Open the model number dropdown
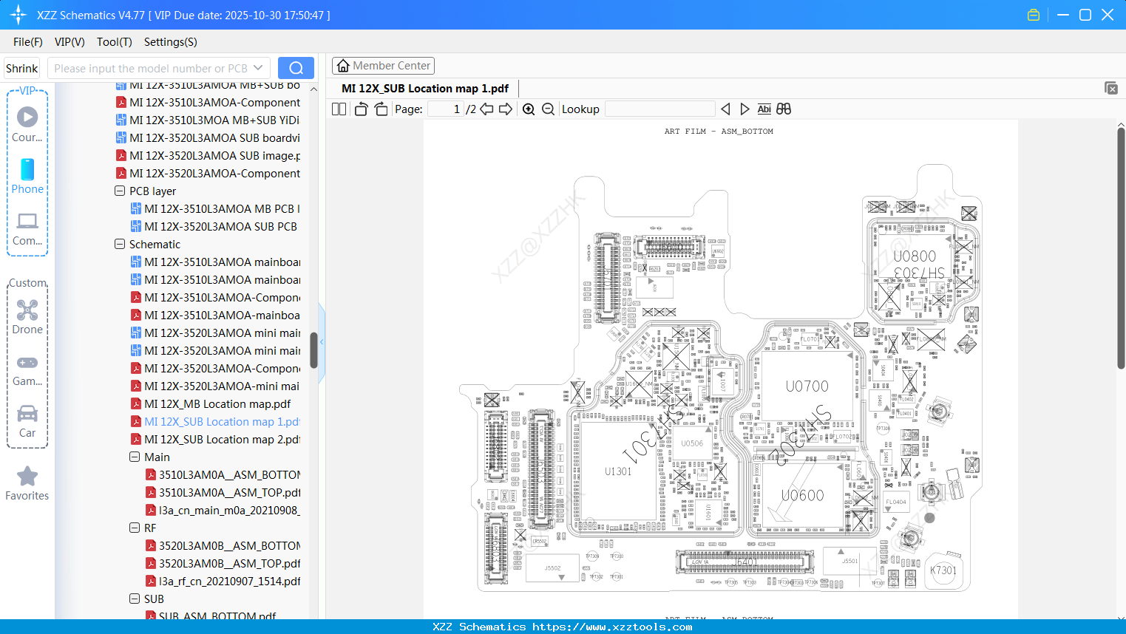1126x634 pixels. pyautogui.click(x=258, y=67)
